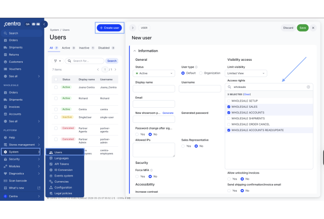Collapse the Information section
This screenshot has height=219, width=324.
[135, 51]
